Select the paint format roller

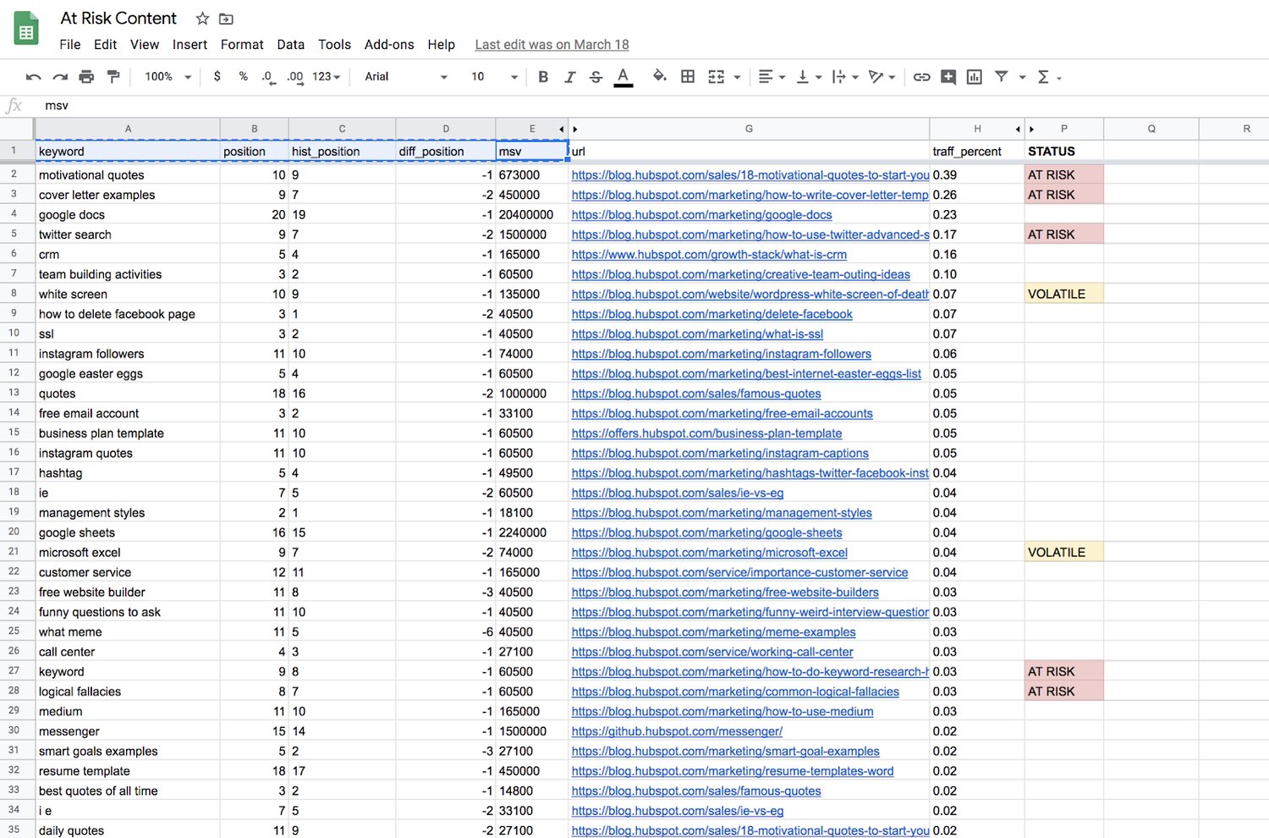[113, 77]
